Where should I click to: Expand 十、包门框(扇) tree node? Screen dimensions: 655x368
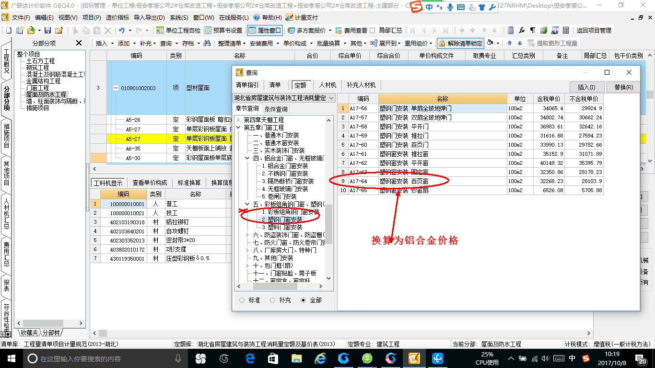(x=247, y=265)
